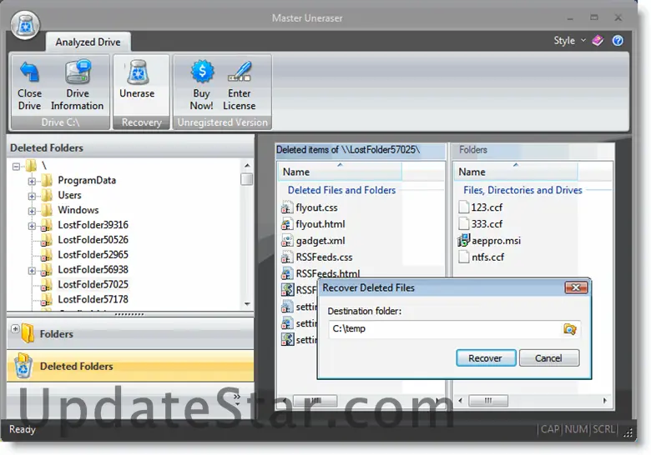
Task: Click the browse folder icon in destination field
Action: tap(570, 329)
